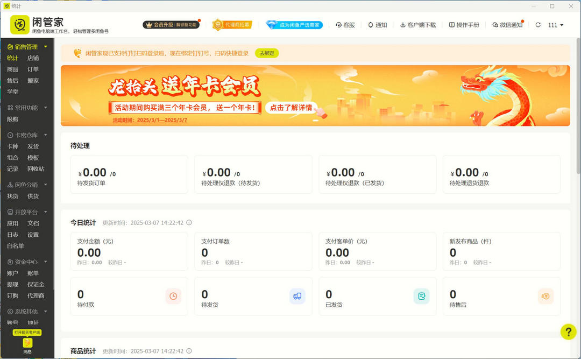Screen dimensions: 581x359
Task: Click the refresh icon in the top bar
Action: (538, 25)
